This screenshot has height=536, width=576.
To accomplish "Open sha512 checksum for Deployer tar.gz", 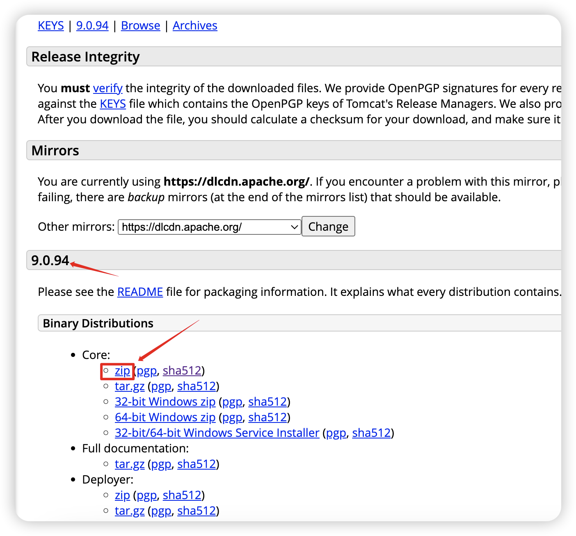I will (x=197, y=511).
